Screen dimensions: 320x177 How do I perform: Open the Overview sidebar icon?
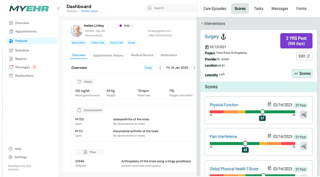11,23
